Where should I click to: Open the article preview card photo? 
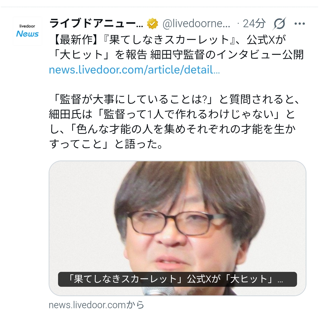(177, 228)
